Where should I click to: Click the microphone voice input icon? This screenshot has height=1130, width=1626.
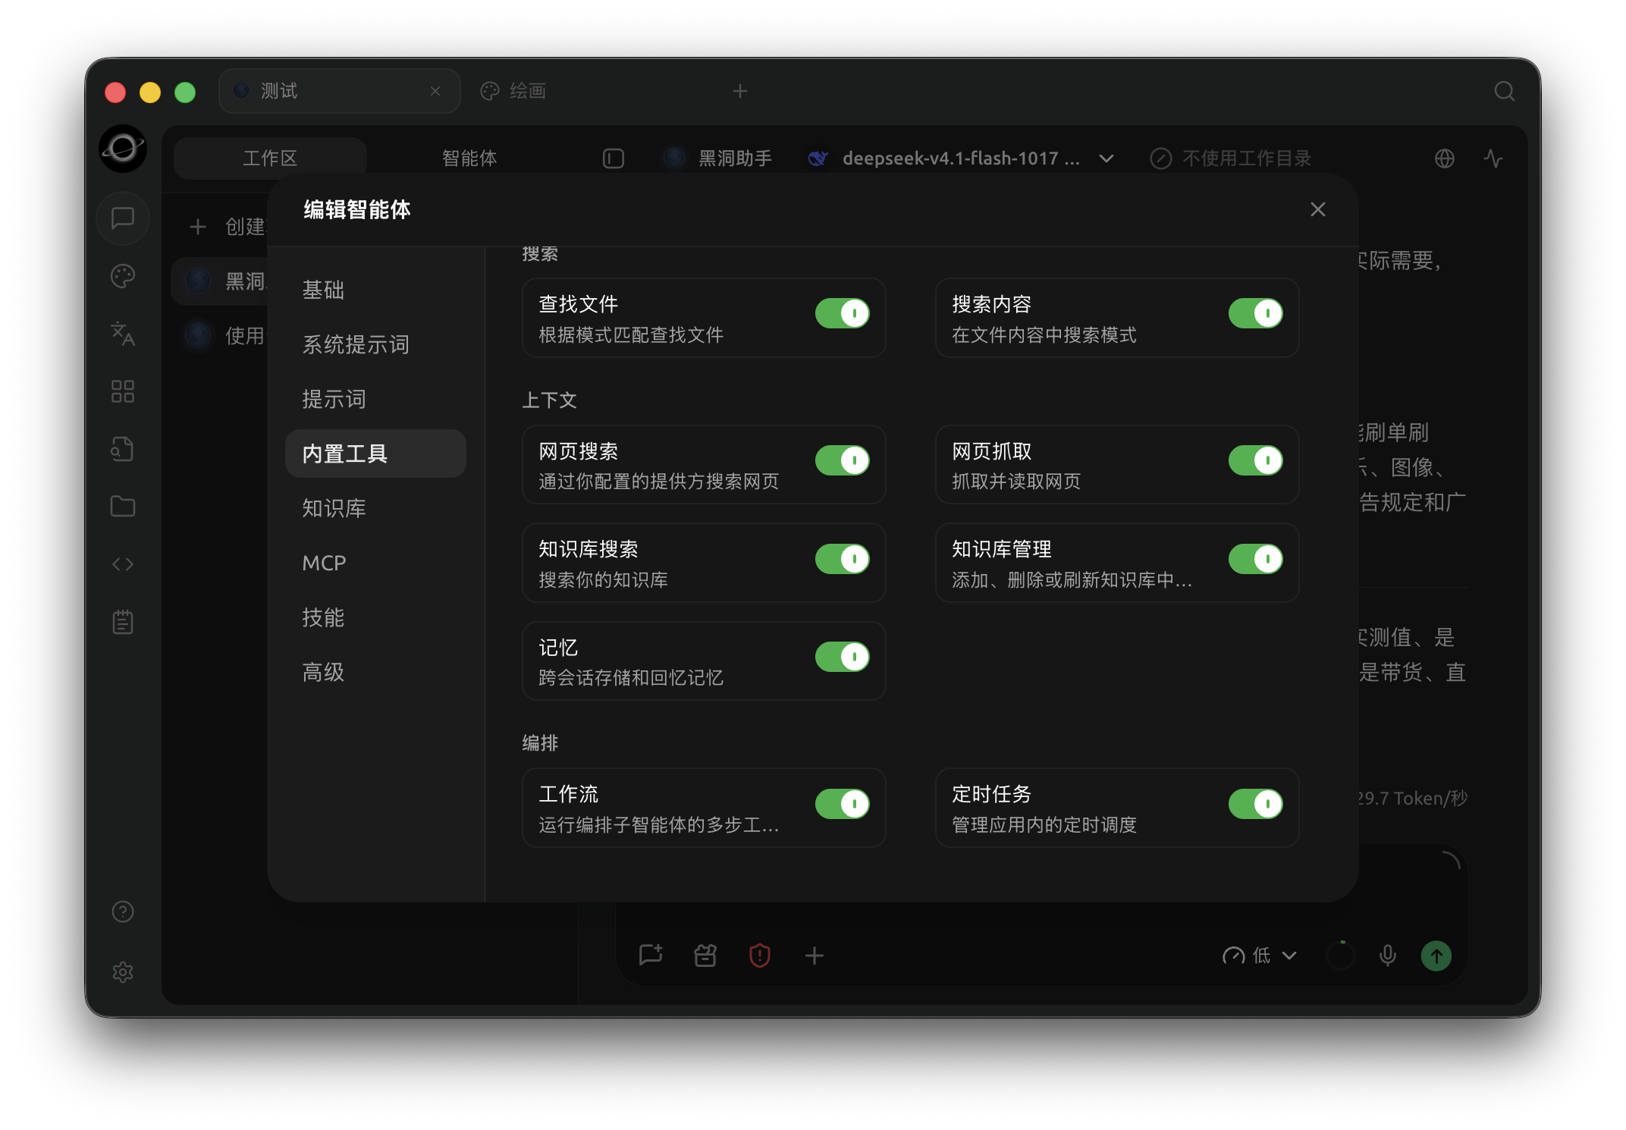[x=1388, y=956]
